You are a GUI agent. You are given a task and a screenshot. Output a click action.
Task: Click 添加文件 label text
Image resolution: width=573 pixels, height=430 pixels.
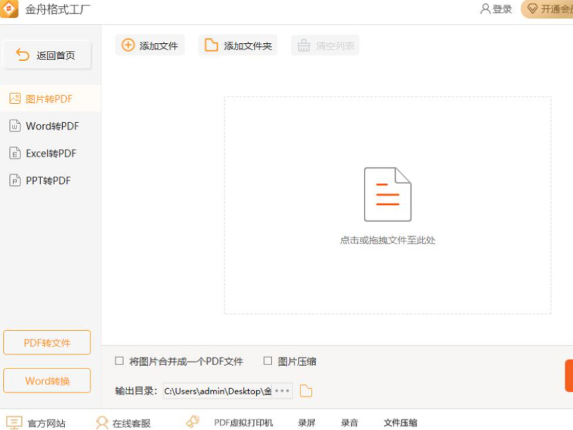pyautogui.click(x=159, y=46)
